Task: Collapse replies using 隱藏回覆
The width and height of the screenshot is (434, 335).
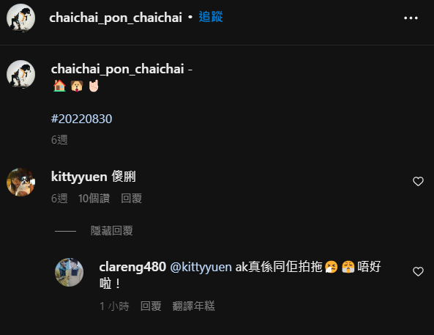Action: (x=111, y=231)
